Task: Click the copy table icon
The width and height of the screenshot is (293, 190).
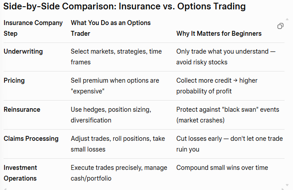Action: (280, 26)
